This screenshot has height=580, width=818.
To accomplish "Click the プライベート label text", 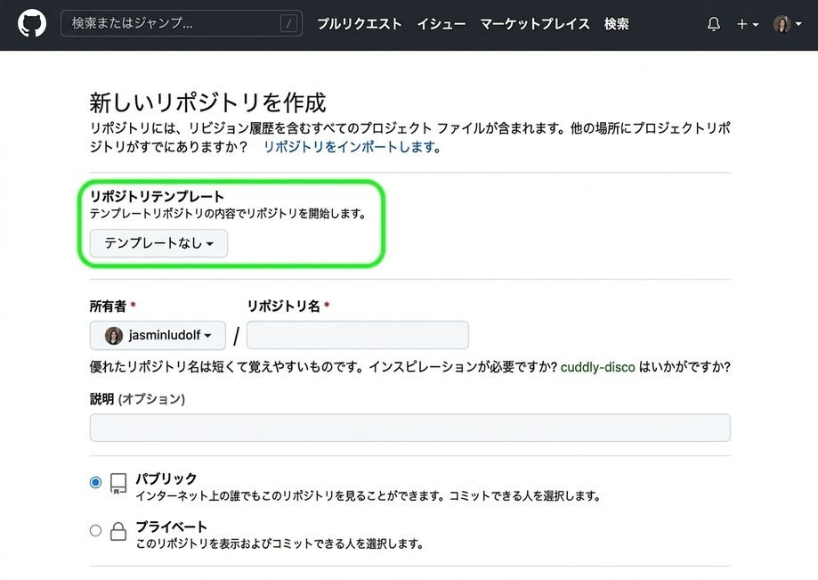I will pyautogui.click(x=172, y=527).
